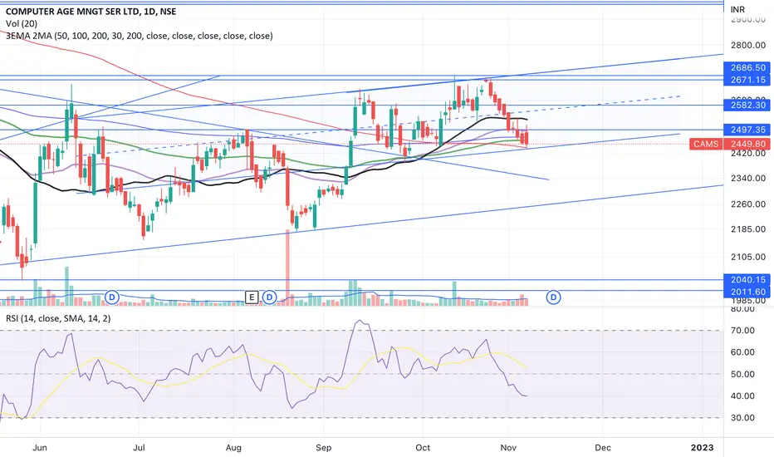Viewport: 774px width, 457px height.
Task: Click the 2671.15 horizontal line price label
Action: [x=747, y=80]
